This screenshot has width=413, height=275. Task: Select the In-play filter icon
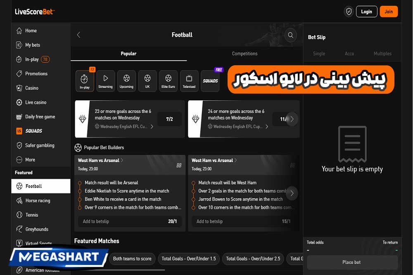85,81
